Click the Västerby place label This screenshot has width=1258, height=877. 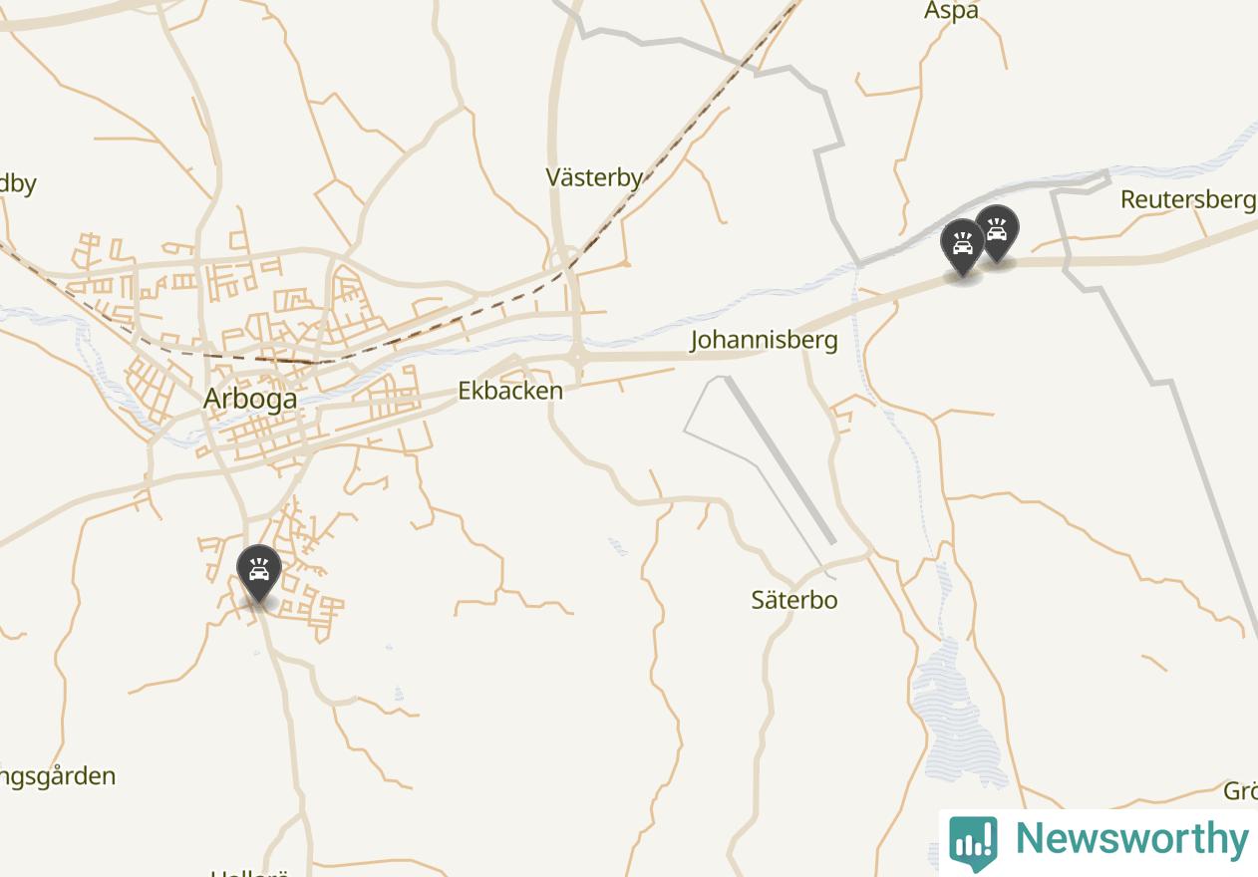point(594,177)
